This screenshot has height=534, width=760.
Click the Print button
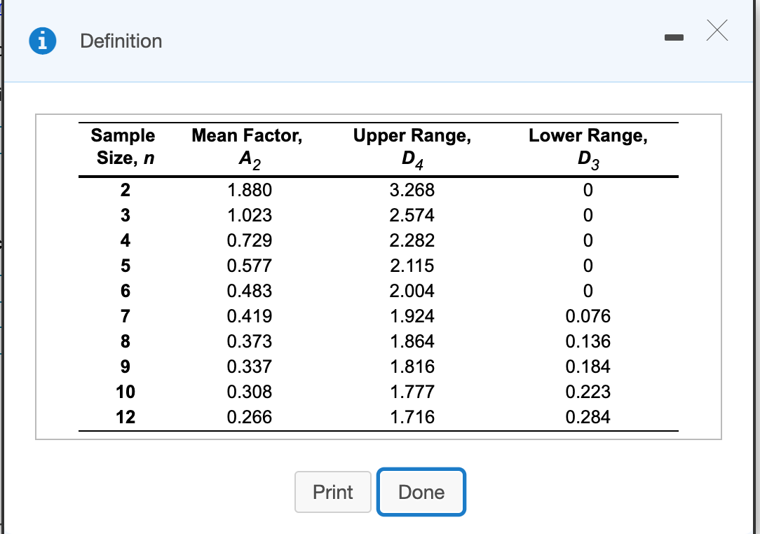click(x=332, y=492)
